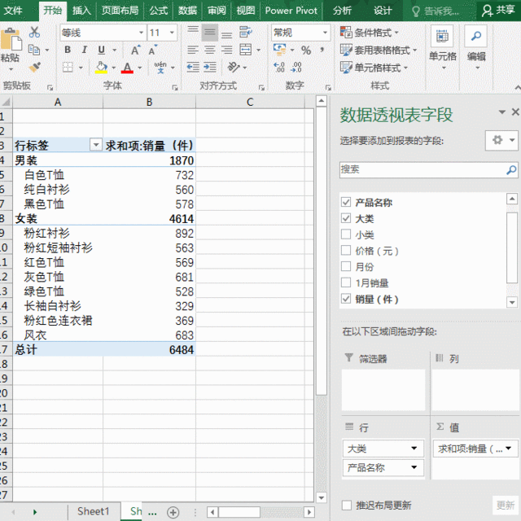Viewport: 521px width, 521px height.
Task: Select pivot cell 男装
Action: (x=58, y=160)
